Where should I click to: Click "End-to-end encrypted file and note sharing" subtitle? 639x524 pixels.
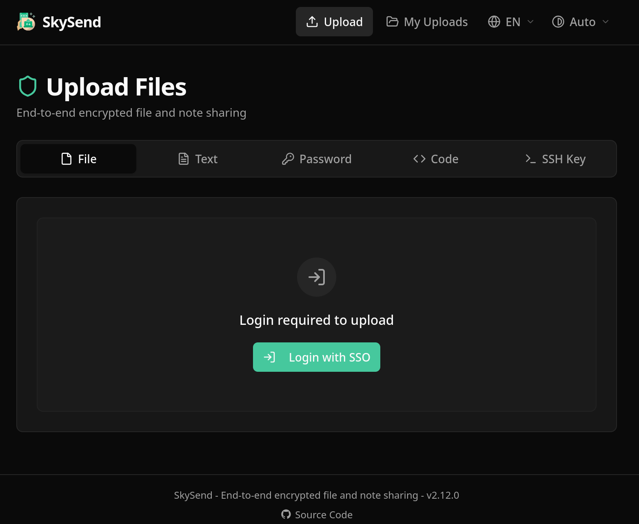pyautogui.click(x=131, y=113)
